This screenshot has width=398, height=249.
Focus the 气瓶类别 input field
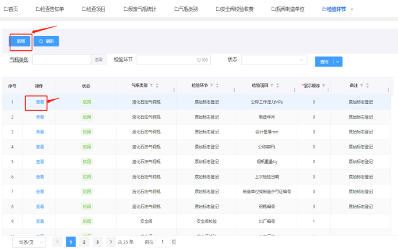coord(62,59)
